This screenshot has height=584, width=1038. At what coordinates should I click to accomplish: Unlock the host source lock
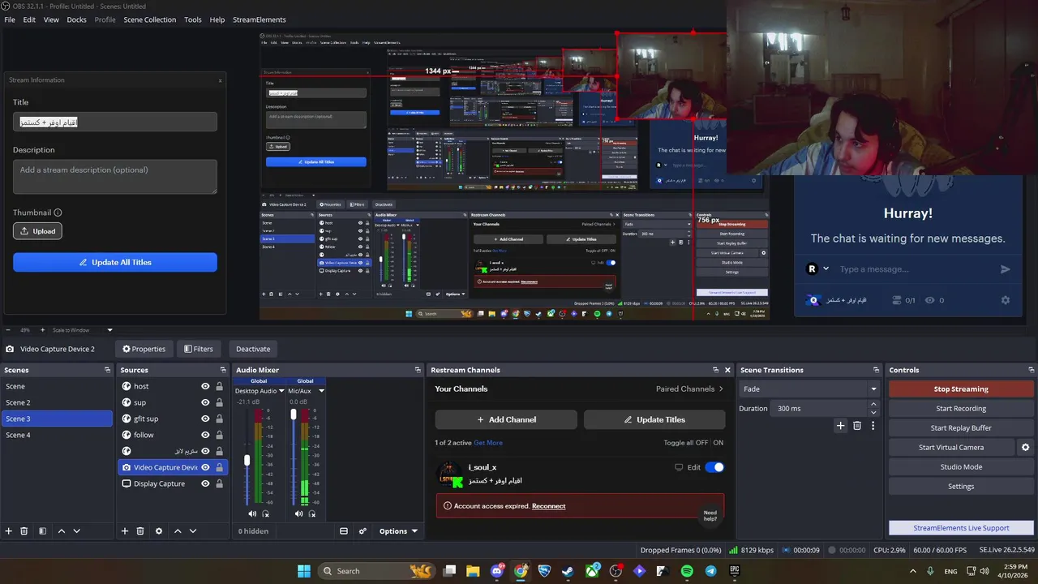coord(219,386)
